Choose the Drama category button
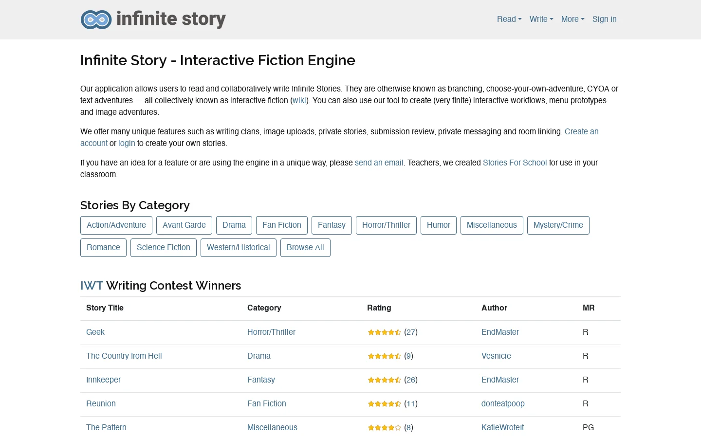This screenshot has width=701, height=438. click(234, 225)
